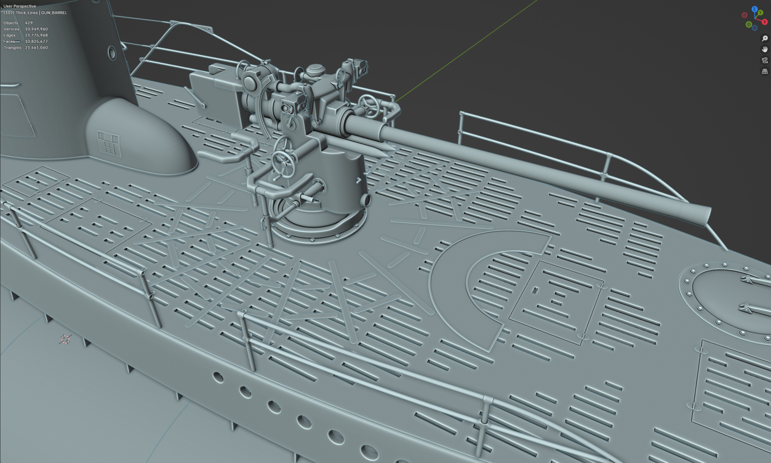Click the unlabeled green negative Y gizmo ball
771x463 pixels.
pyautogui.click(x=749, y=25)
